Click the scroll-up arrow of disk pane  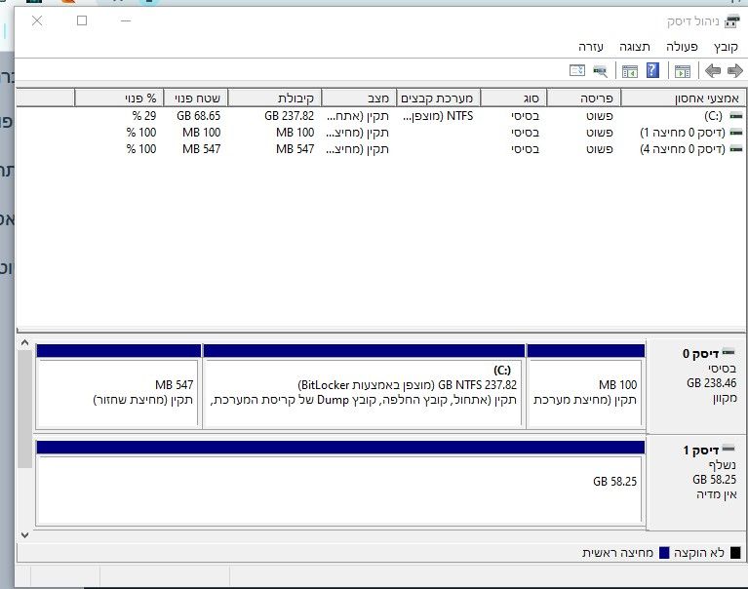coord(24,343)
